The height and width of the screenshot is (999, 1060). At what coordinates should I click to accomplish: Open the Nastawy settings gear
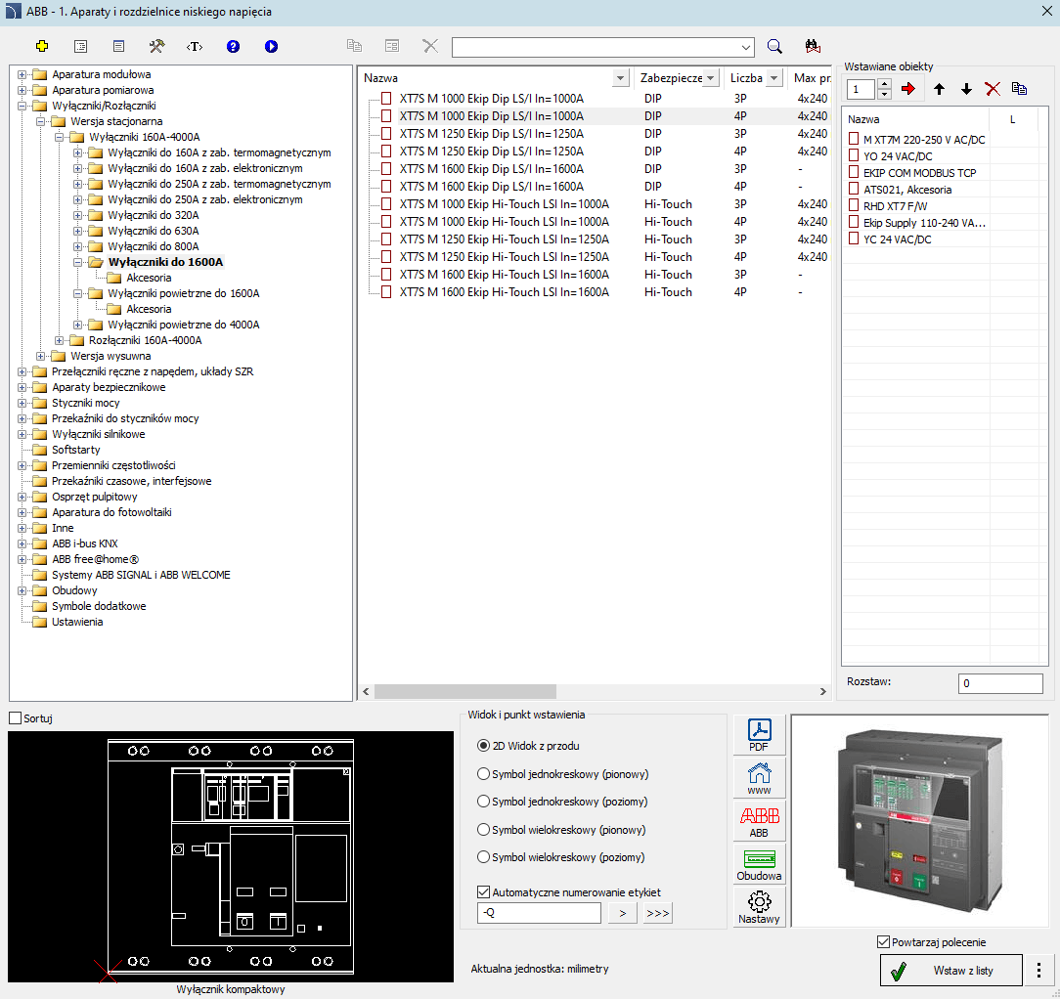point(759,907)
